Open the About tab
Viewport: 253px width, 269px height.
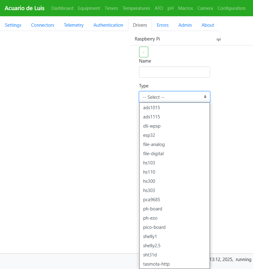click(x=208, y=25)
